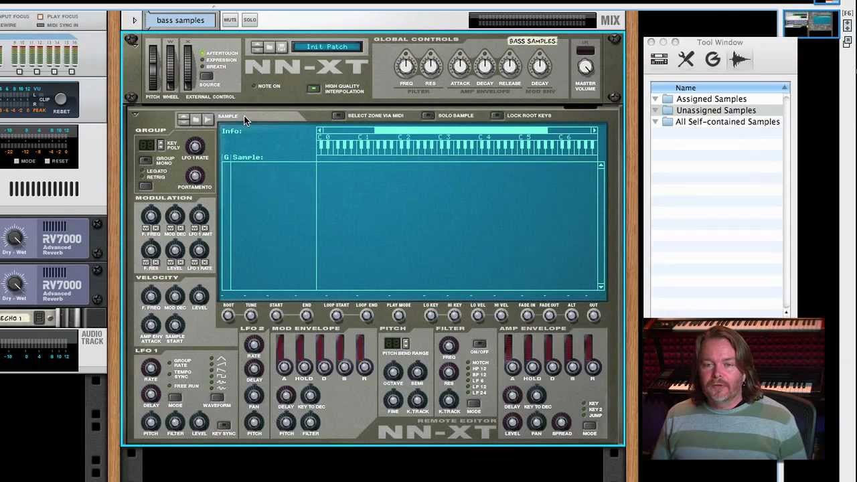
Task: Toggle High Quality Interpolation button
Action: (313, 89)
